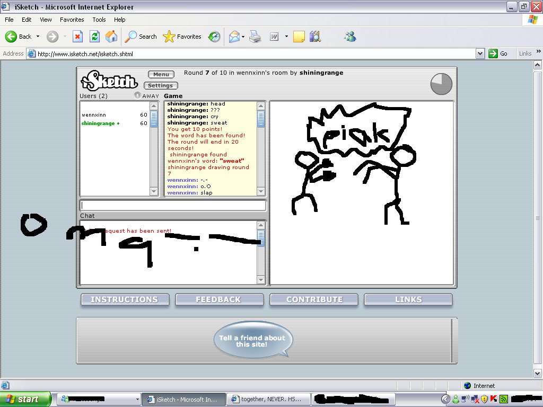Open the Favorites pane from the toolbar star

pyautogui.click(x=182, y=37)
